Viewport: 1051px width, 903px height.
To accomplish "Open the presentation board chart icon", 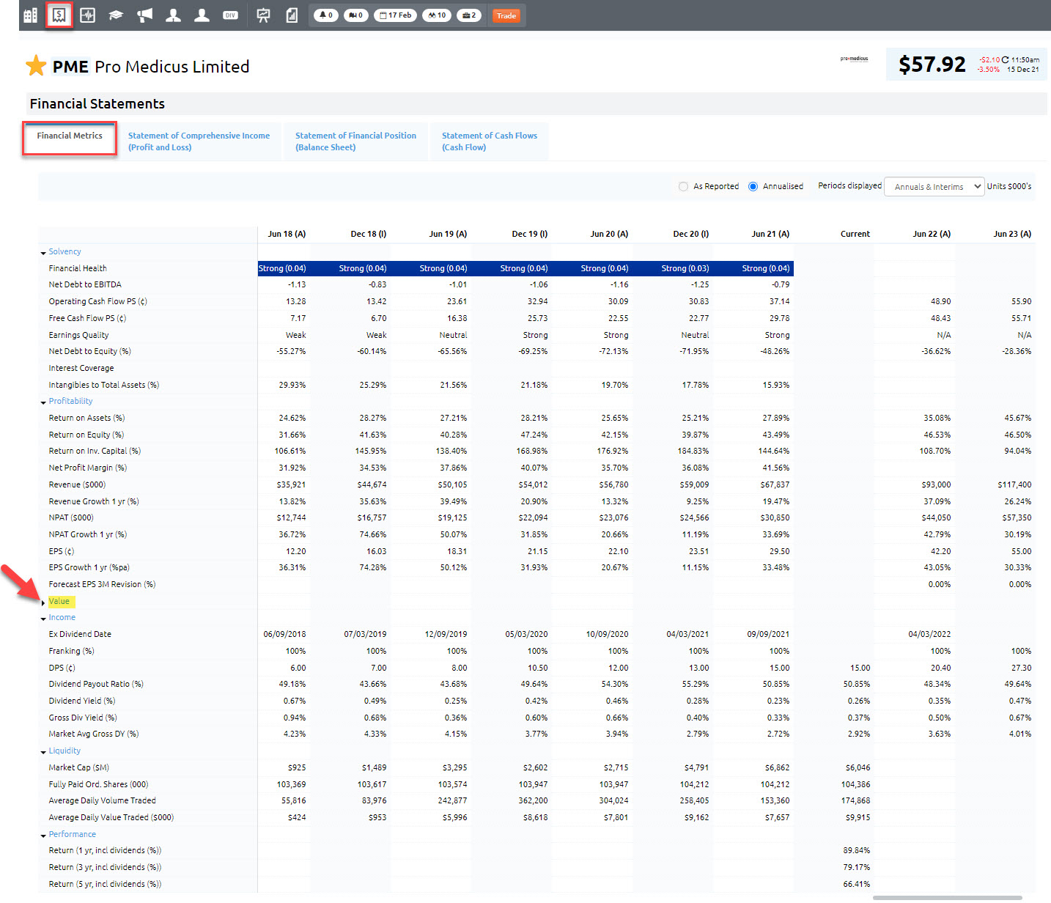I will pos(263,15).
